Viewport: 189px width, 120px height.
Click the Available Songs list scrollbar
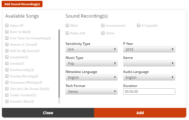[59, 63]
